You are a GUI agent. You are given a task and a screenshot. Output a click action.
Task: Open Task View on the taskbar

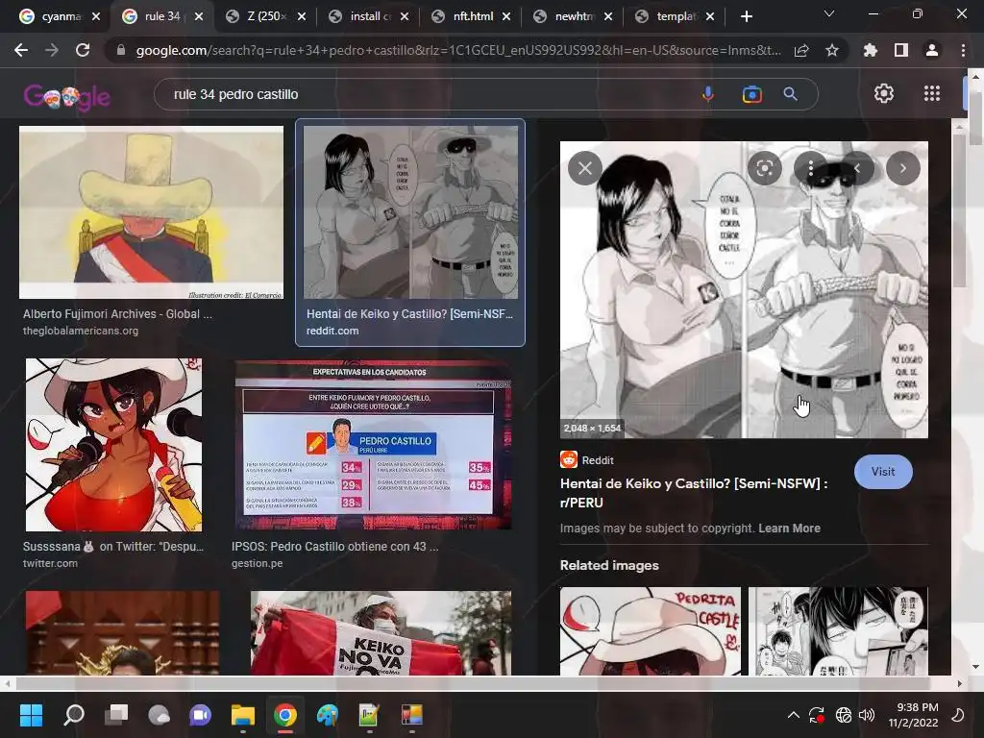click(x=116, y=715)
